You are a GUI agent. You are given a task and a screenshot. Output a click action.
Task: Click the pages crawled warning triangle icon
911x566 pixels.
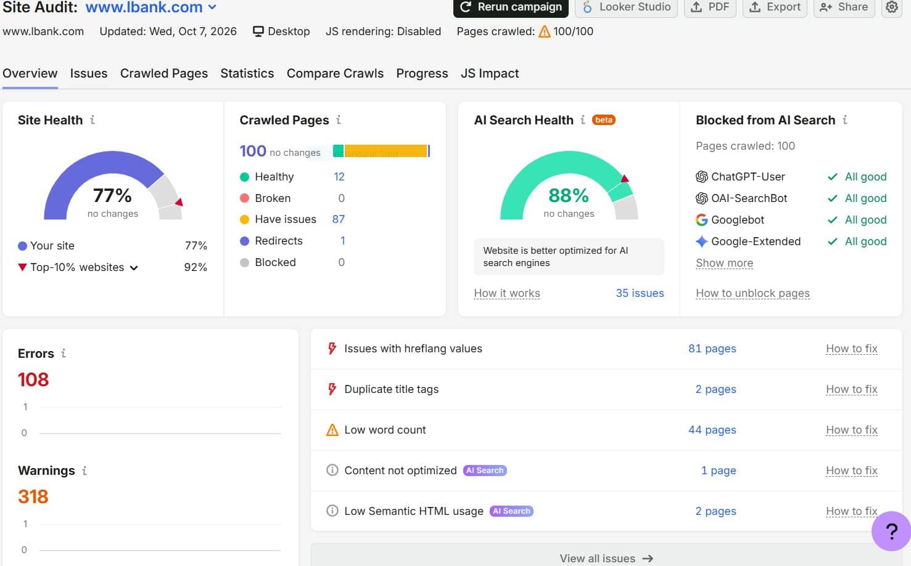pos(545,31)
